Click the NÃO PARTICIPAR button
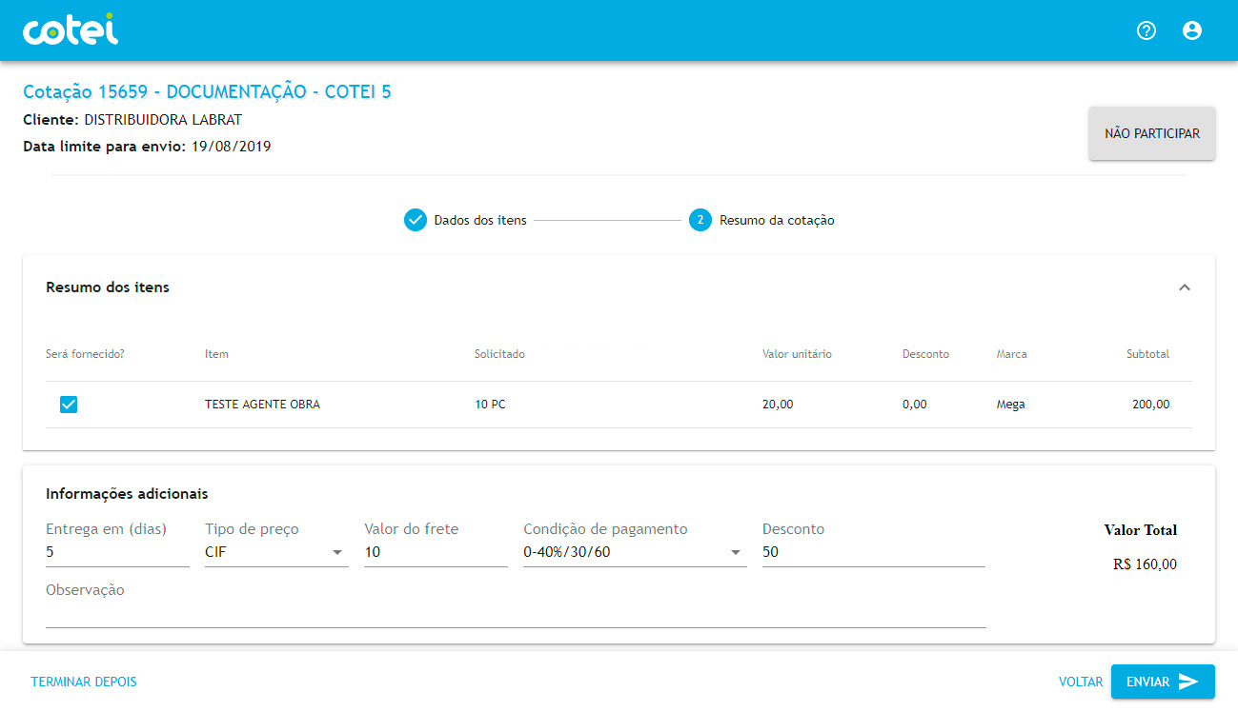Viewport: 1238px width, 712px height. [x=1151, y=133]
